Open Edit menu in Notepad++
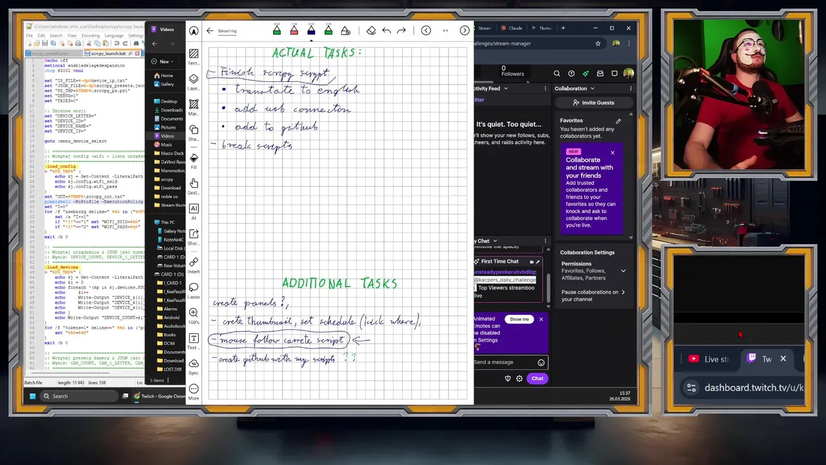The width and height of the screenshot is (826, 465). coord(41,36)
